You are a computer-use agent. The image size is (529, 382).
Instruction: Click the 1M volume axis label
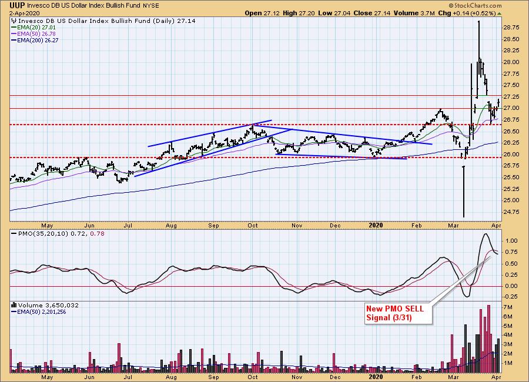pos(508,363)
